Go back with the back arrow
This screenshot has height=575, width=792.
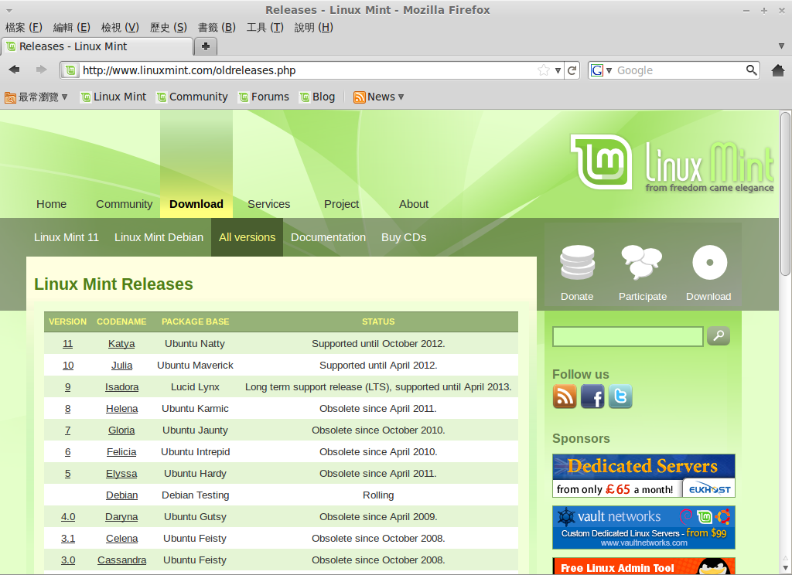tap(14, 70)
